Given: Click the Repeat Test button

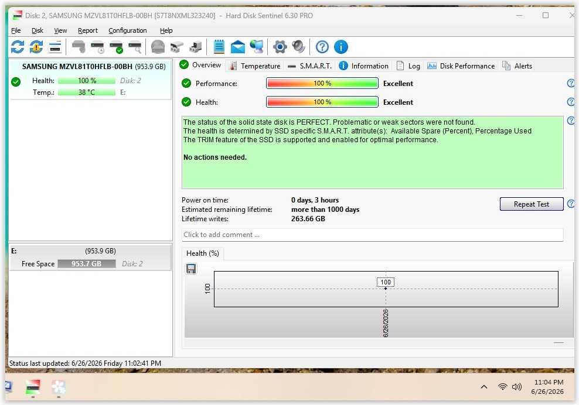Looking at the screenshot, I should (532, 204).
